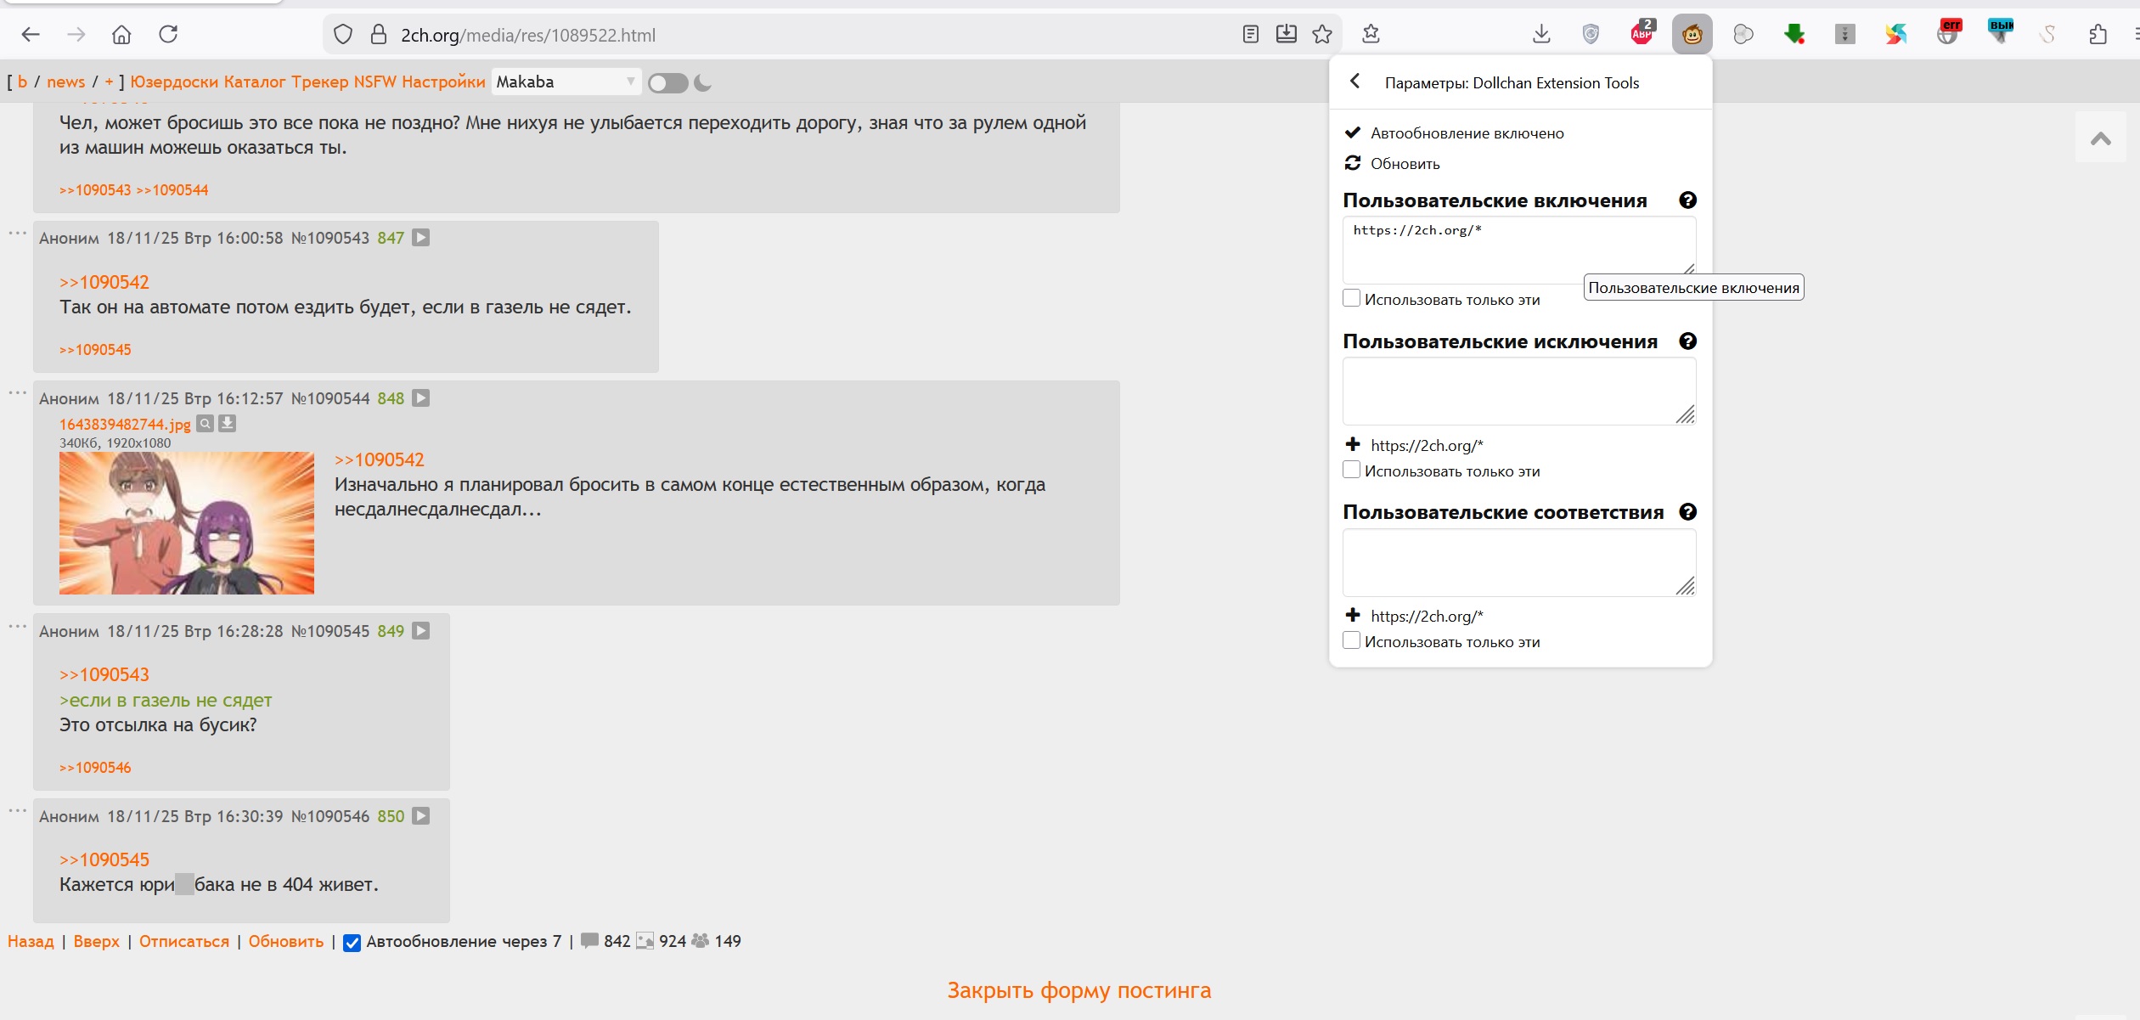Click the help icon beside Пользовательские исключения
Image resolution: width=2140 pixels, height=1020 pixels.
1687,341
